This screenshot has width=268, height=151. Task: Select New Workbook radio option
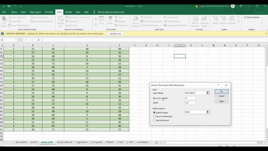[x=155, y=120]
